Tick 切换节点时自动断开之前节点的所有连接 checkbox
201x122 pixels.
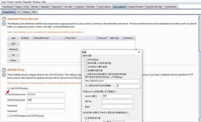pos(86,74)
